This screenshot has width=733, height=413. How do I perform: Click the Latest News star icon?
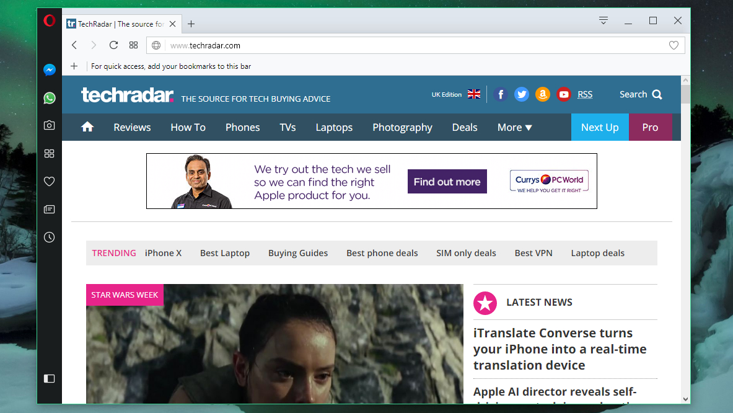[x=485, y=303]
